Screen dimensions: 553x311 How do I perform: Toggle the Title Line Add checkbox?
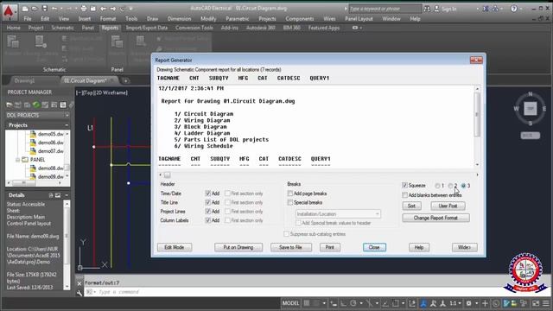(x=207, y=202)
